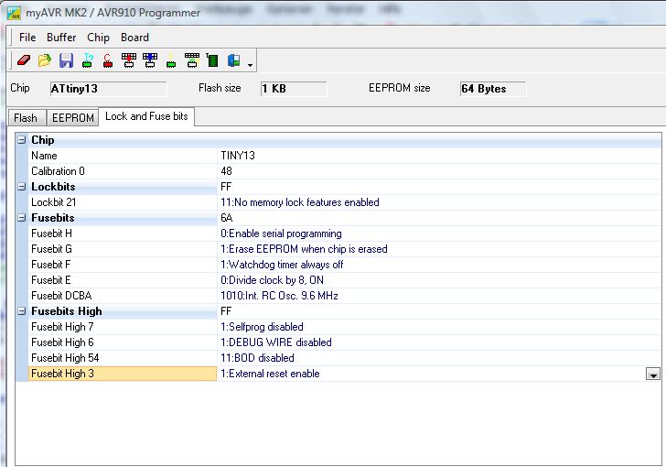This screenshot has height=467, width=666.
Task: Click the Flash size field showing 1 KB
Action: tap(294, 89)
